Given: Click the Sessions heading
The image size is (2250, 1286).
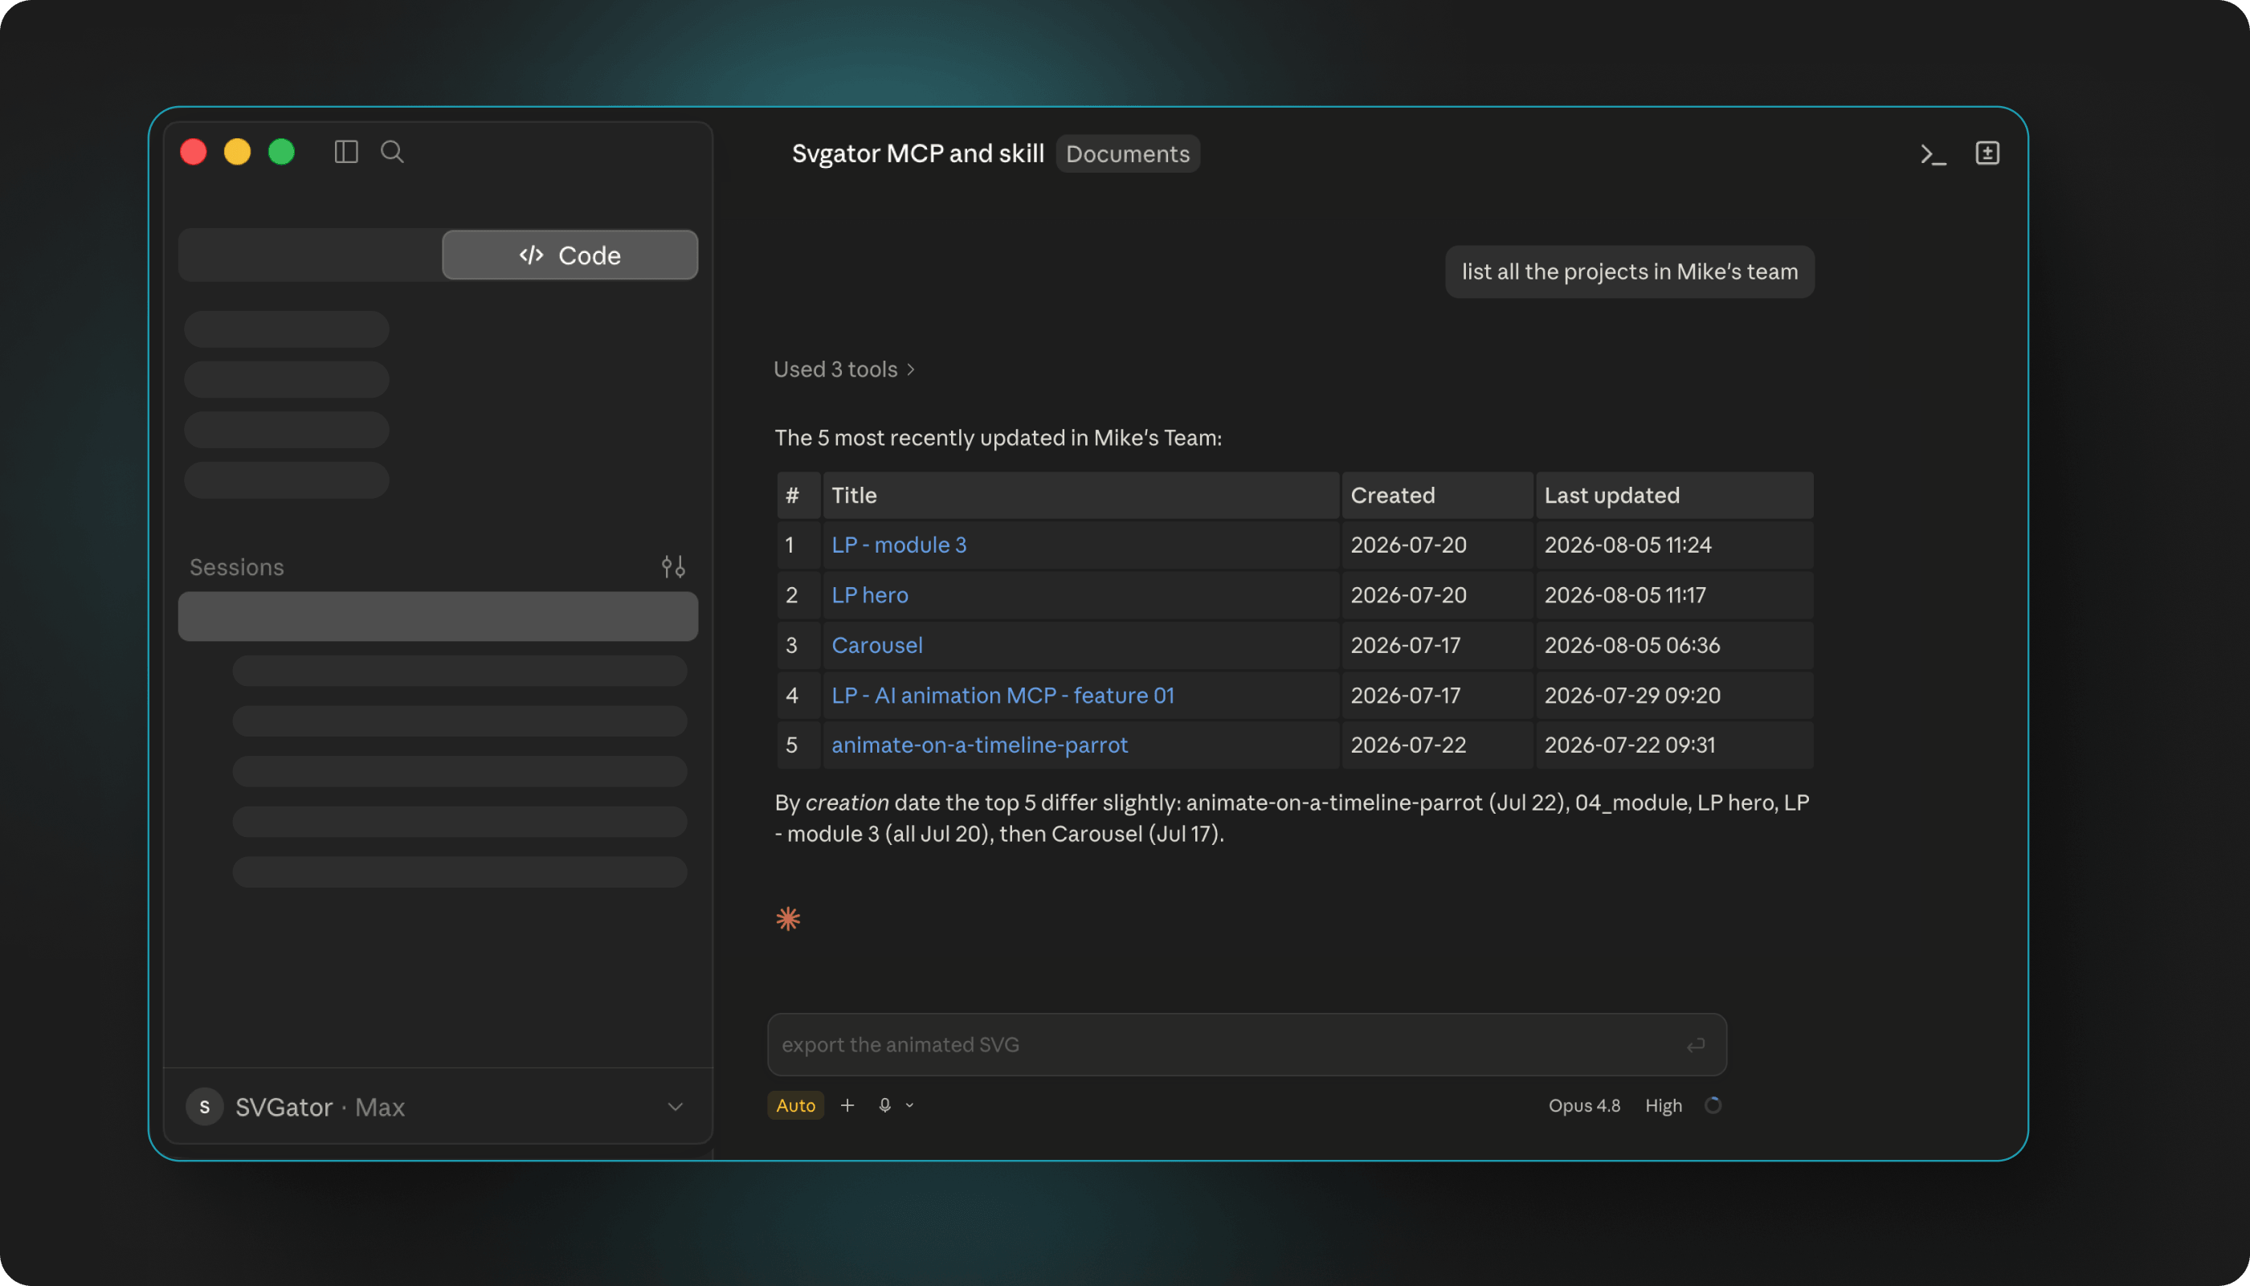Looking at the screenshot, I should coord(237,567).
